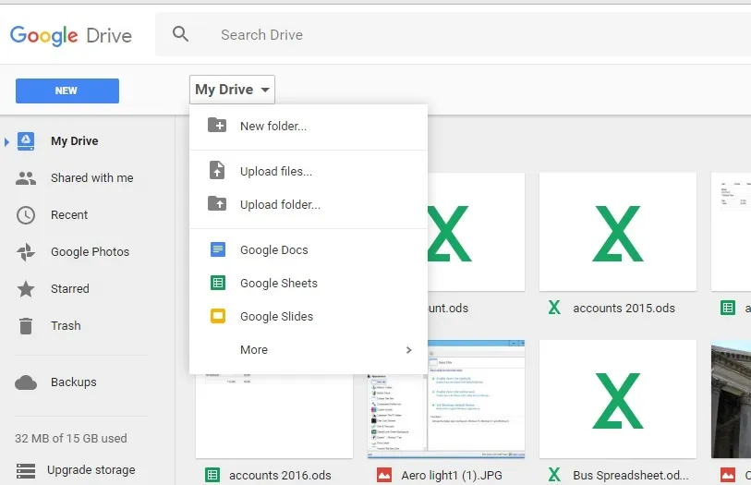The width and height of the screenshot is (751, 485).
Task: Open the accounts 2015.ods thumbnail
Action: [618, 232]
